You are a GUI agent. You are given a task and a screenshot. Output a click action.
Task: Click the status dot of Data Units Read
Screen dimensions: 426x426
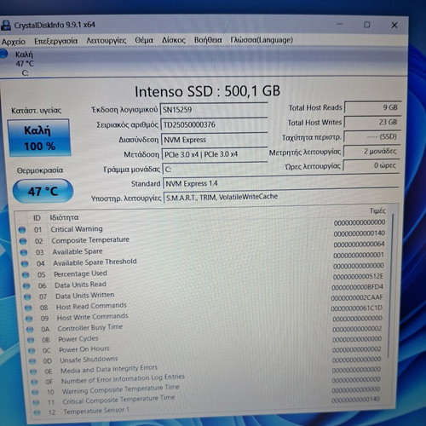(x=26, y=285)
